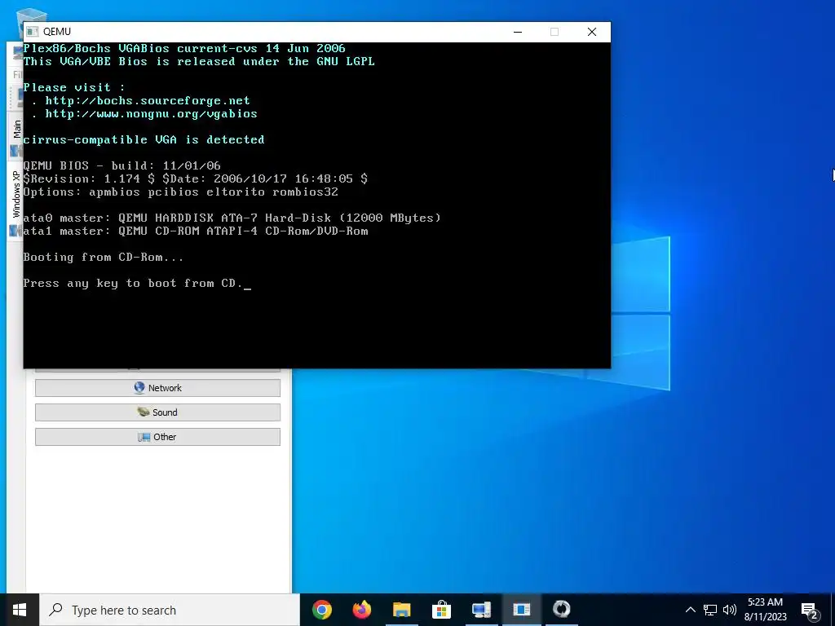Click the sound card icon on Sound button
The height and width of the screenshot is (626, 835).
click(x=144, y=412)
